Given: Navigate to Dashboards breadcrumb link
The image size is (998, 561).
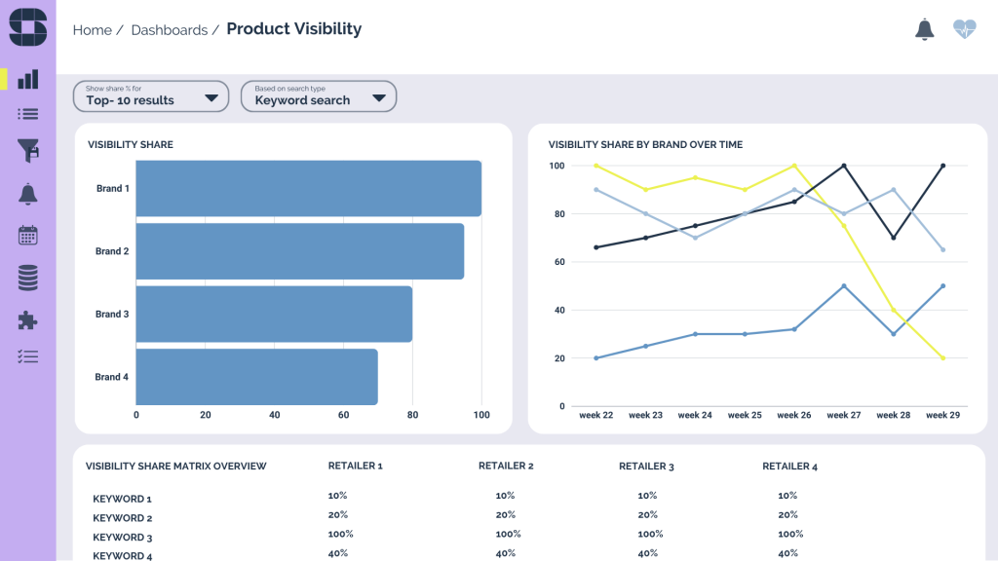Looking at the screenshot, I should pos(169,30).
